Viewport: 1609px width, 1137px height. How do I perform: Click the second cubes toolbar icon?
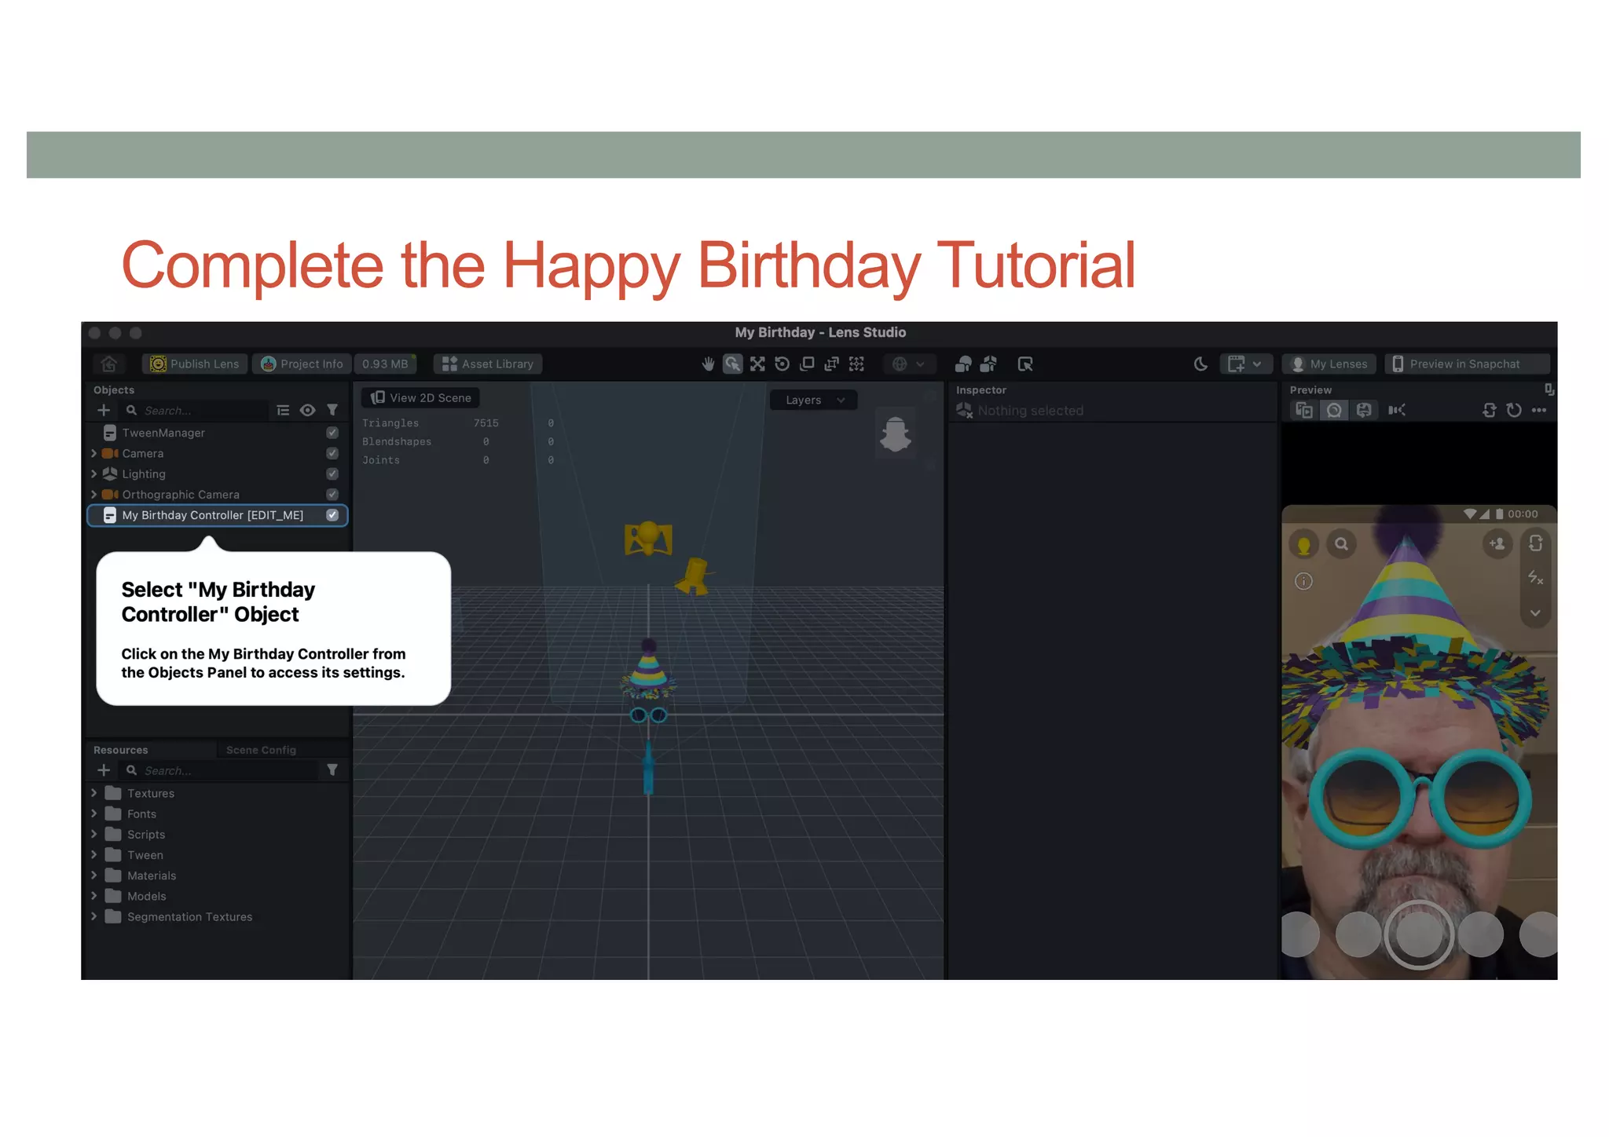point(988,364)
